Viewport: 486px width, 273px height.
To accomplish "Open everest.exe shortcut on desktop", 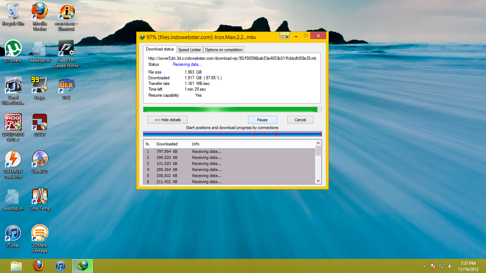I will click(66, 17).
